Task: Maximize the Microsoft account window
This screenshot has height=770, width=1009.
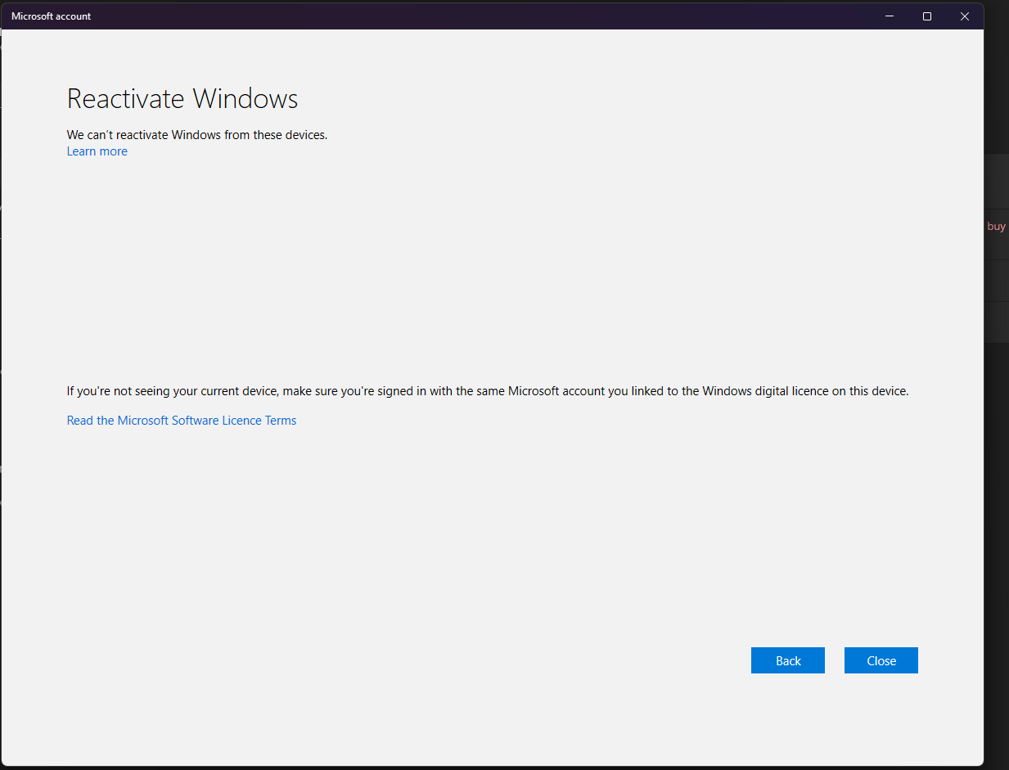Action: click(x=927, y=16)
